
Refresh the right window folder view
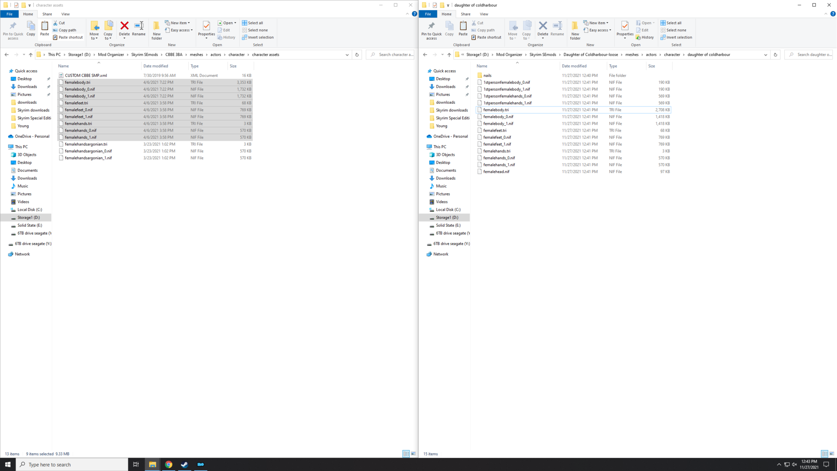click(x=776, y=55)
